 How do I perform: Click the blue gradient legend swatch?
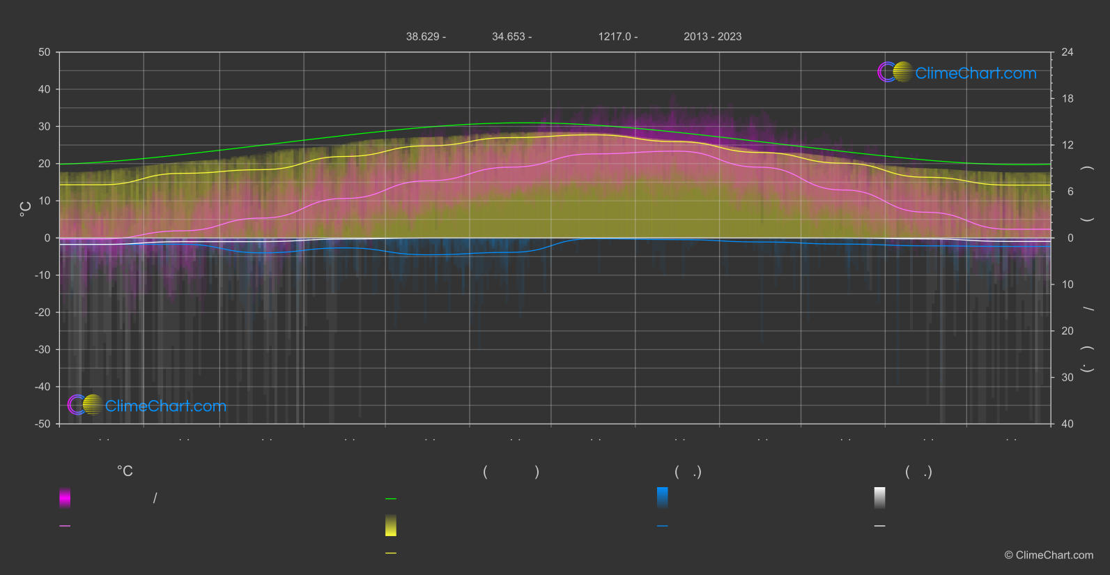(x=663, y=498)
